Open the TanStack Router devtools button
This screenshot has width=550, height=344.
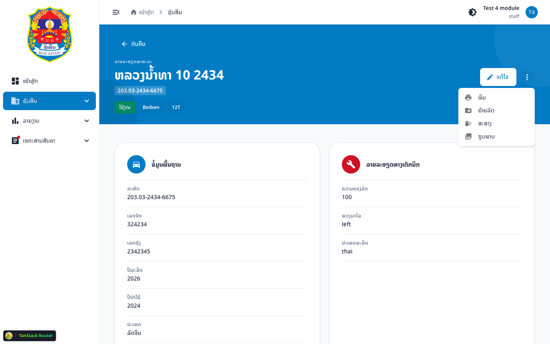[x=29, y=336]
